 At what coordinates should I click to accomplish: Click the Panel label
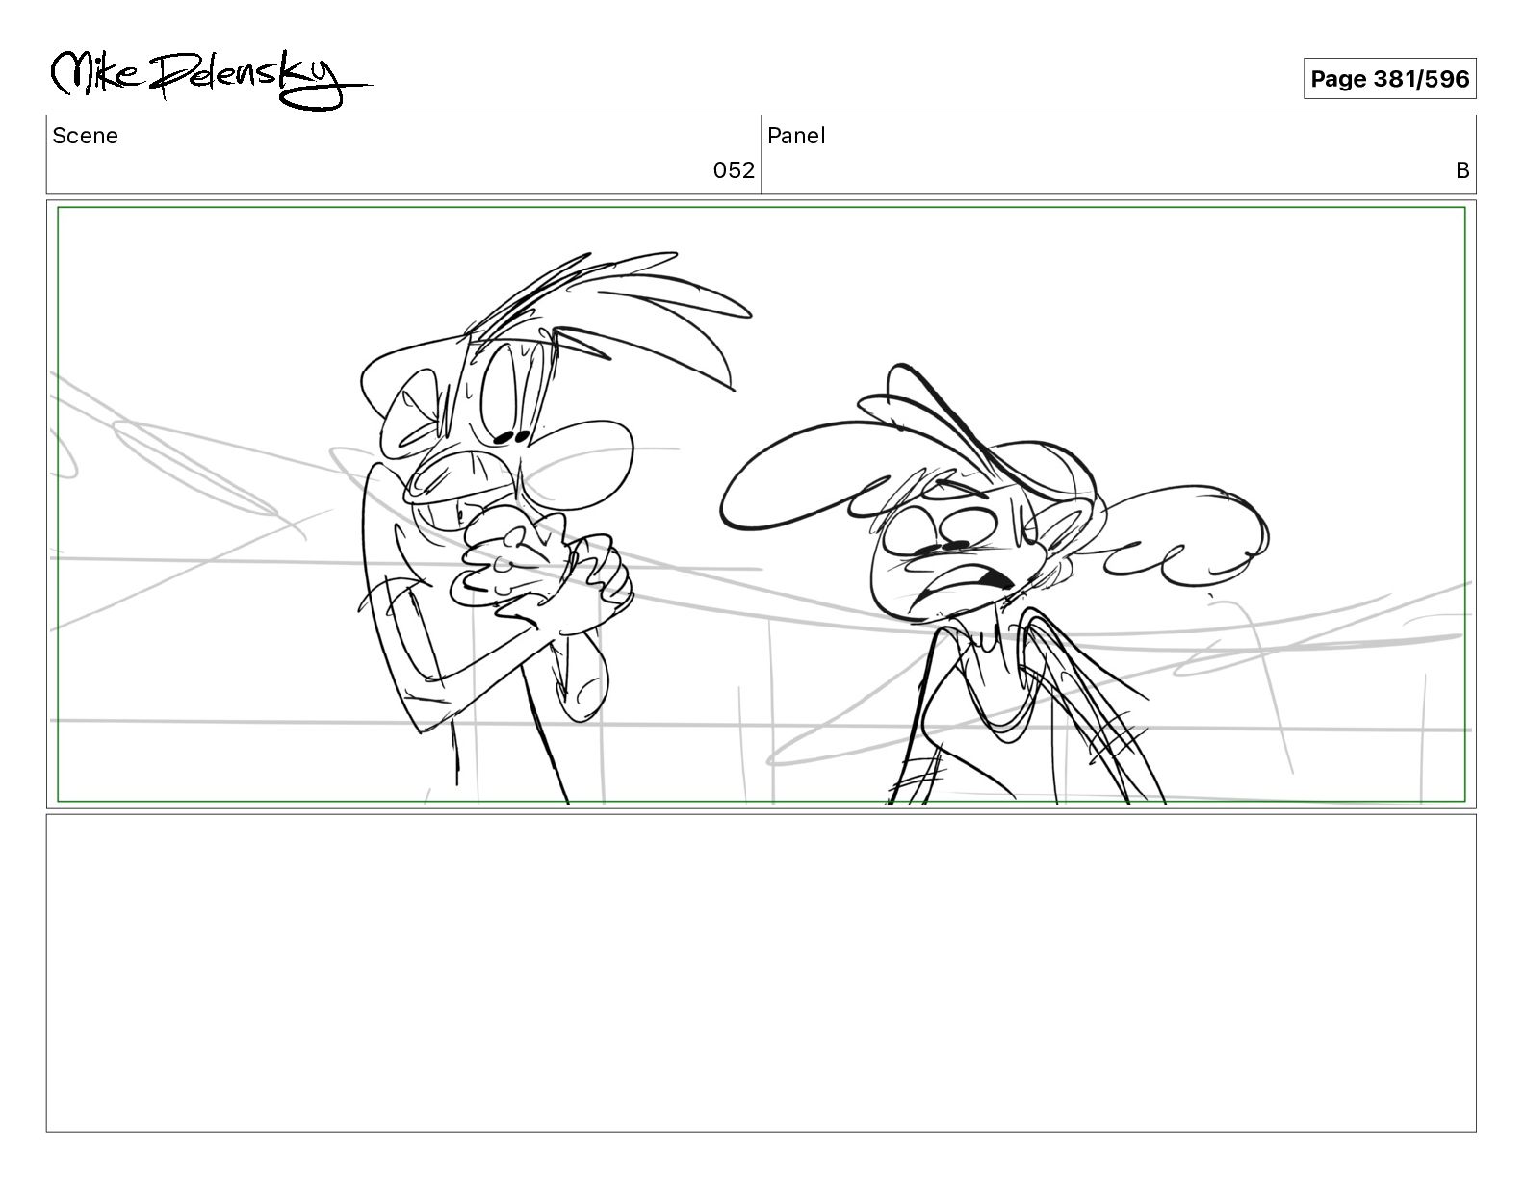click(x=796, y=136)
